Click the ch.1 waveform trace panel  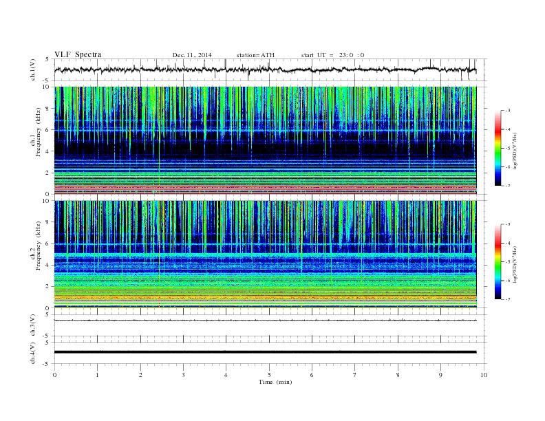[x=270, y=69]
